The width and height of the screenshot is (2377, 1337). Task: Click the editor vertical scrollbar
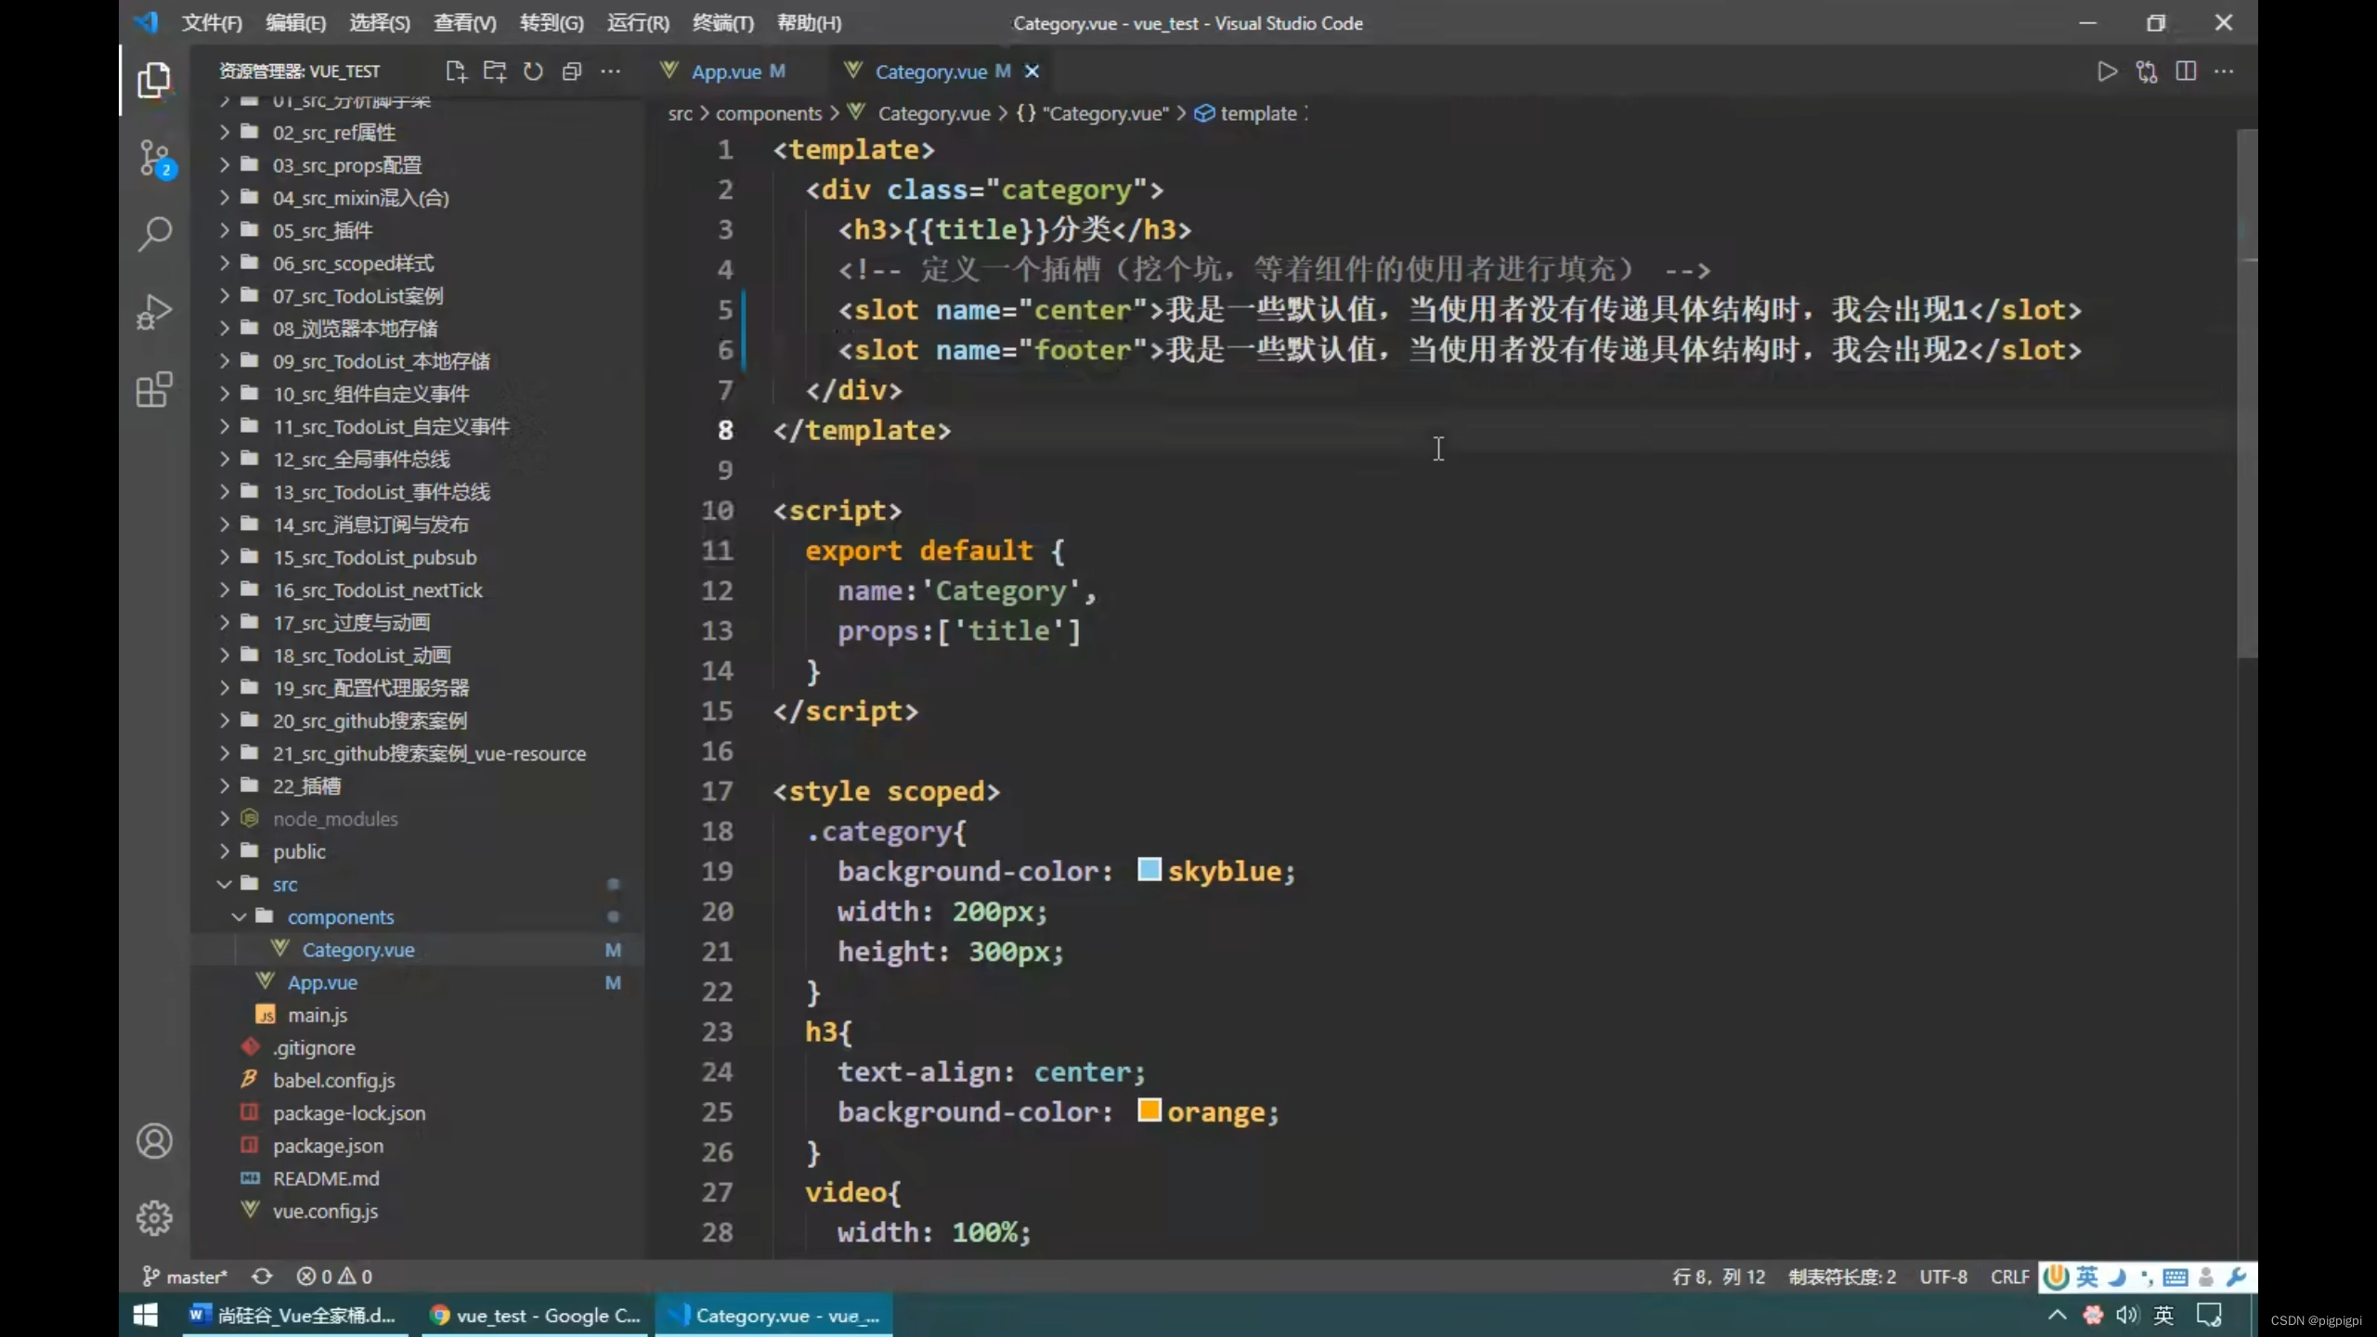click(2246, 395)
